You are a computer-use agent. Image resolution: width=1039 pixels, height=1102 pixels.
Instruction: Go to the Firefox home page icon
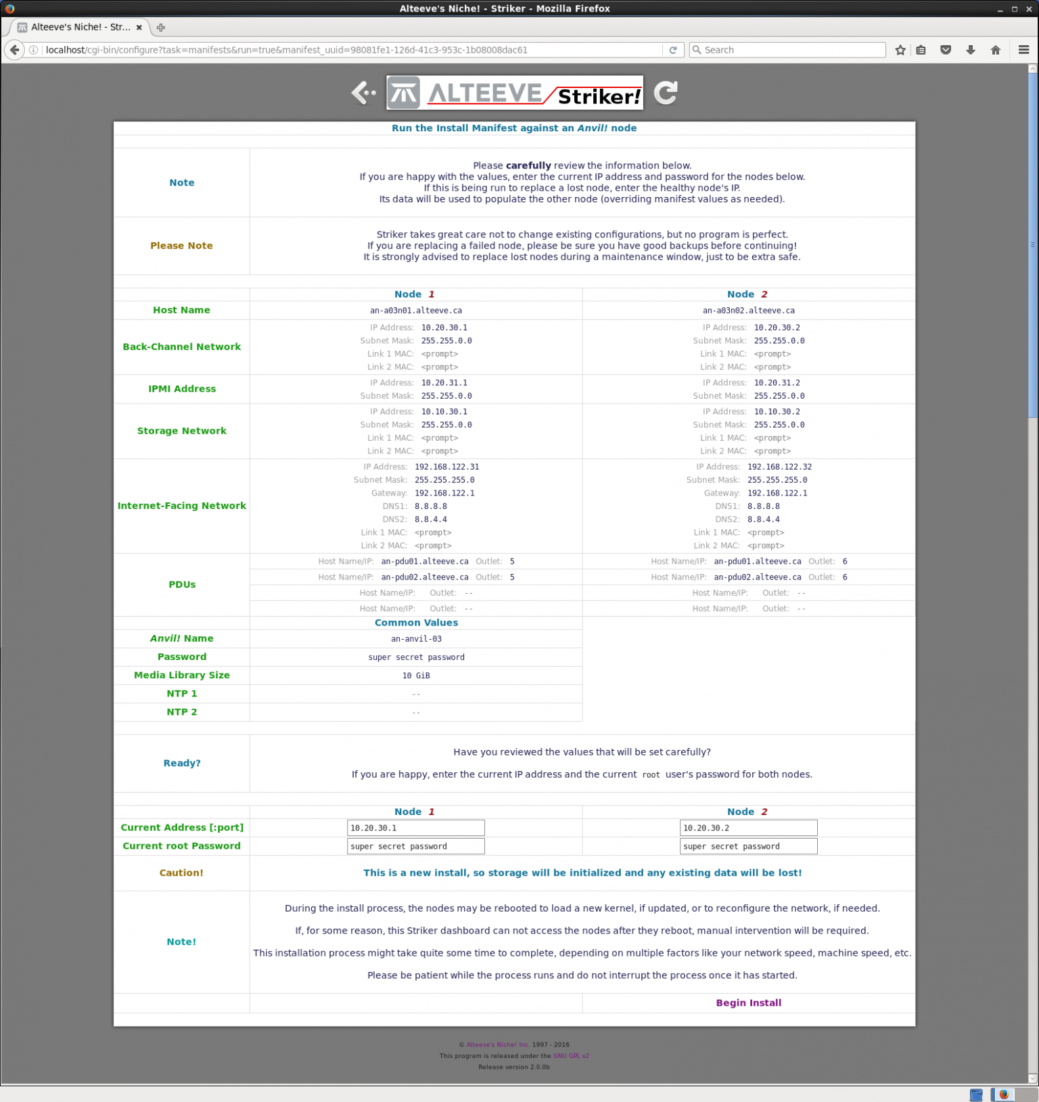point(995,50)
